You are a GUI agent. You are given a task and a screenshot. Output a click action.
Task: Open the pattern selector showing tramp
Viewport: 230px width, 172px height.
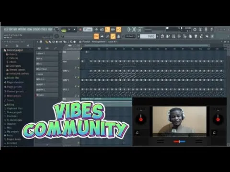(148, 36)
